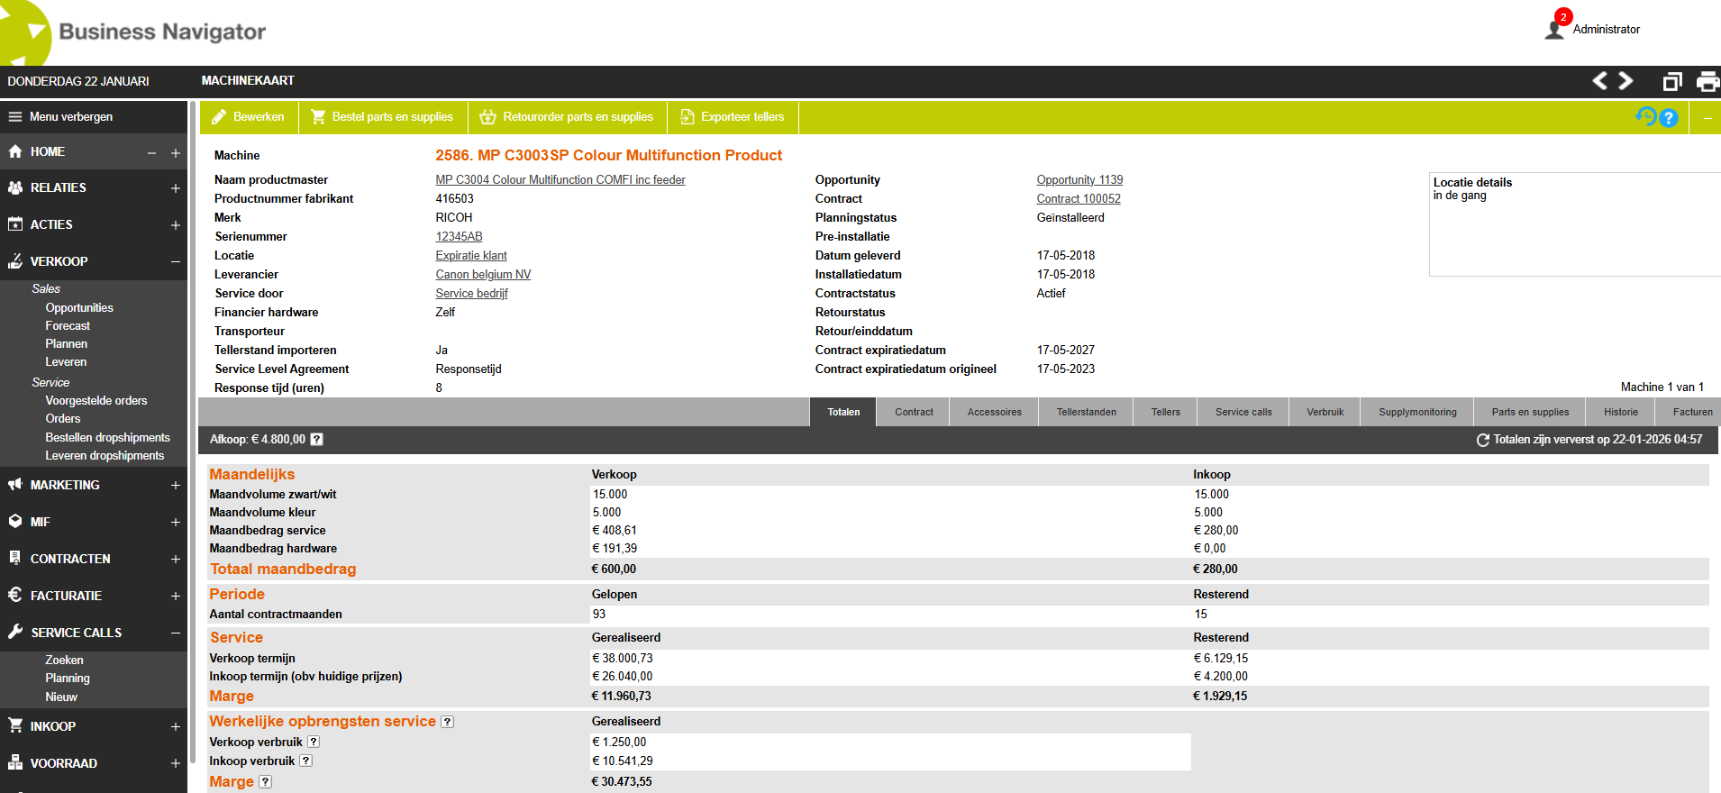Click the blue help question mark icon
Image resolution: width=1721 pixels, height=793 pixels.
pos(1669,118)
